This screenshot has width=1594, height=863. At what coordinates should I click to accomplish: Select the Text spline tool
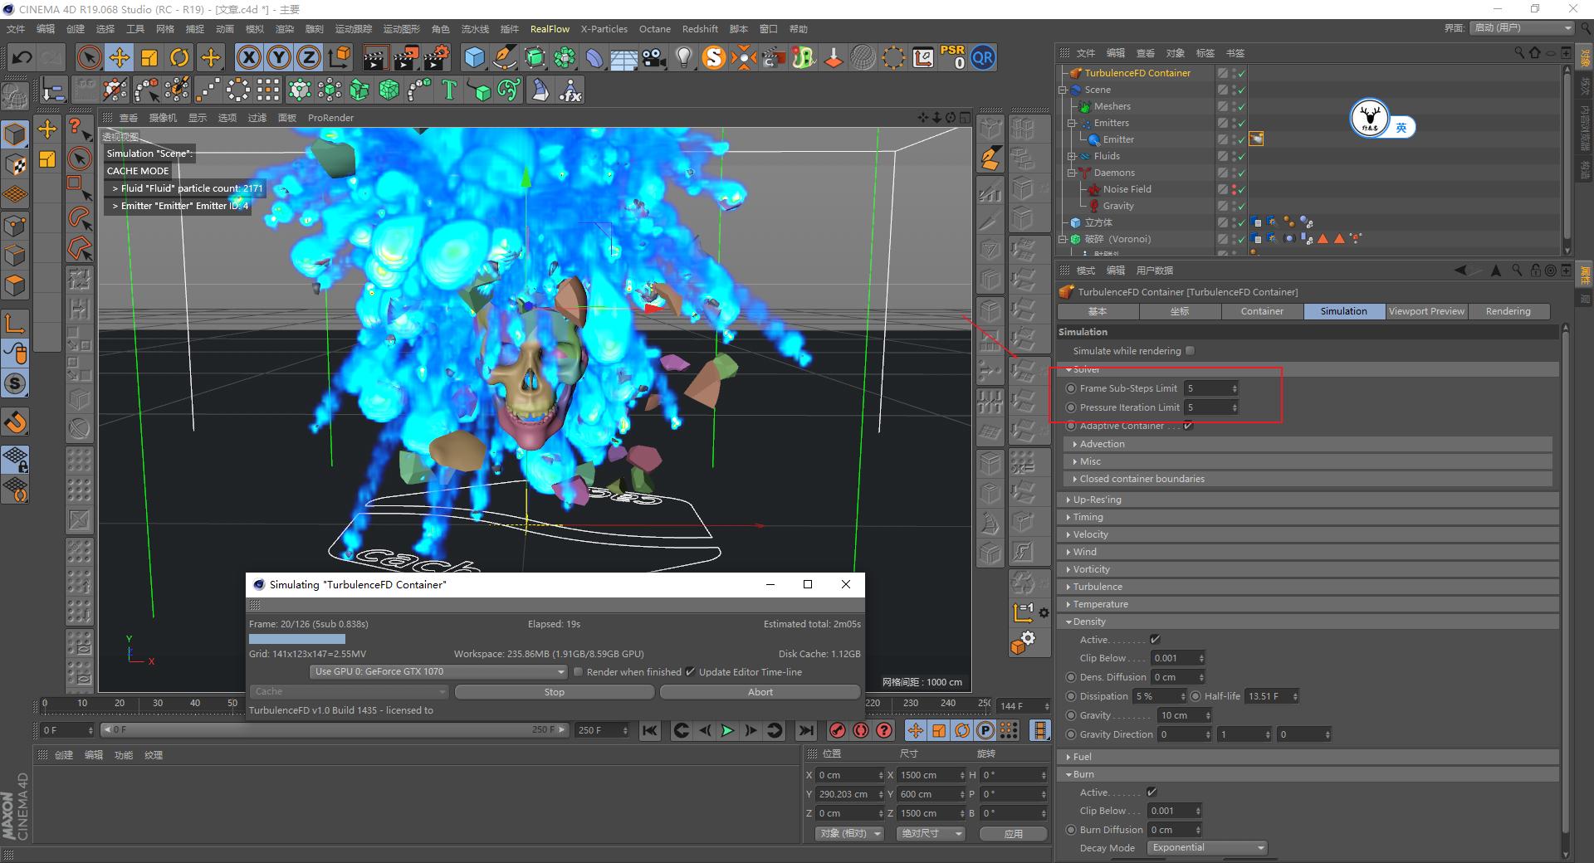click(x=449, y=89)
